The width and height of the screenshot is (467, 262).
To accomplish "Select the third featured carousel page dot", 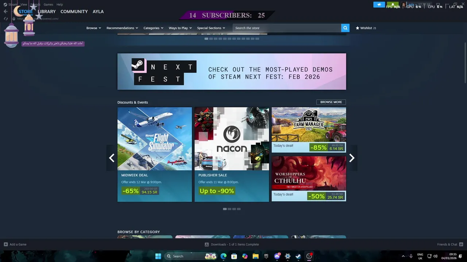I will coord(216,39).
